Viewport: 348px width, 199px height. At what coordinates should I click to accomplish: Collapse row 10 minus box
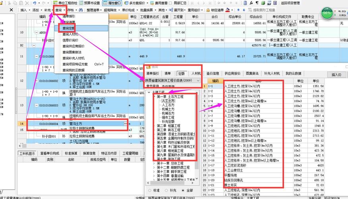tap(37, 33)
